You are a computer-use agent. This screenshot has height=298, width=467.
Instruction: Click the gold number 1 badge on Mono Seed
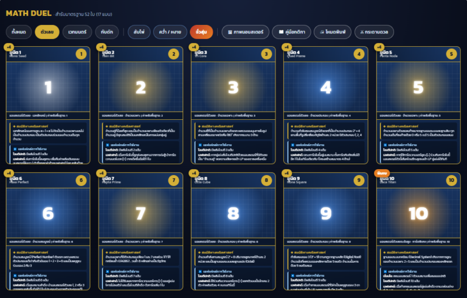(81, 54)
